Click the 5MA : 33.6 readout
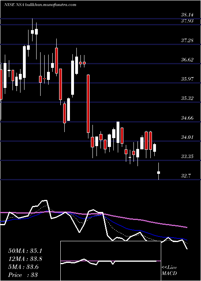201x281 pixels. (23, 267)
